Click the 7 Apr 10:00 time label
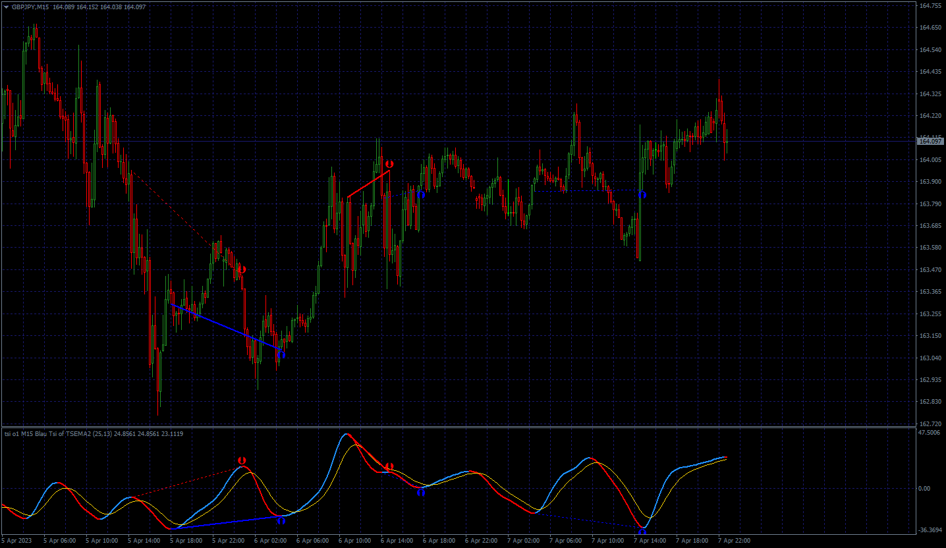 point(607,541)
